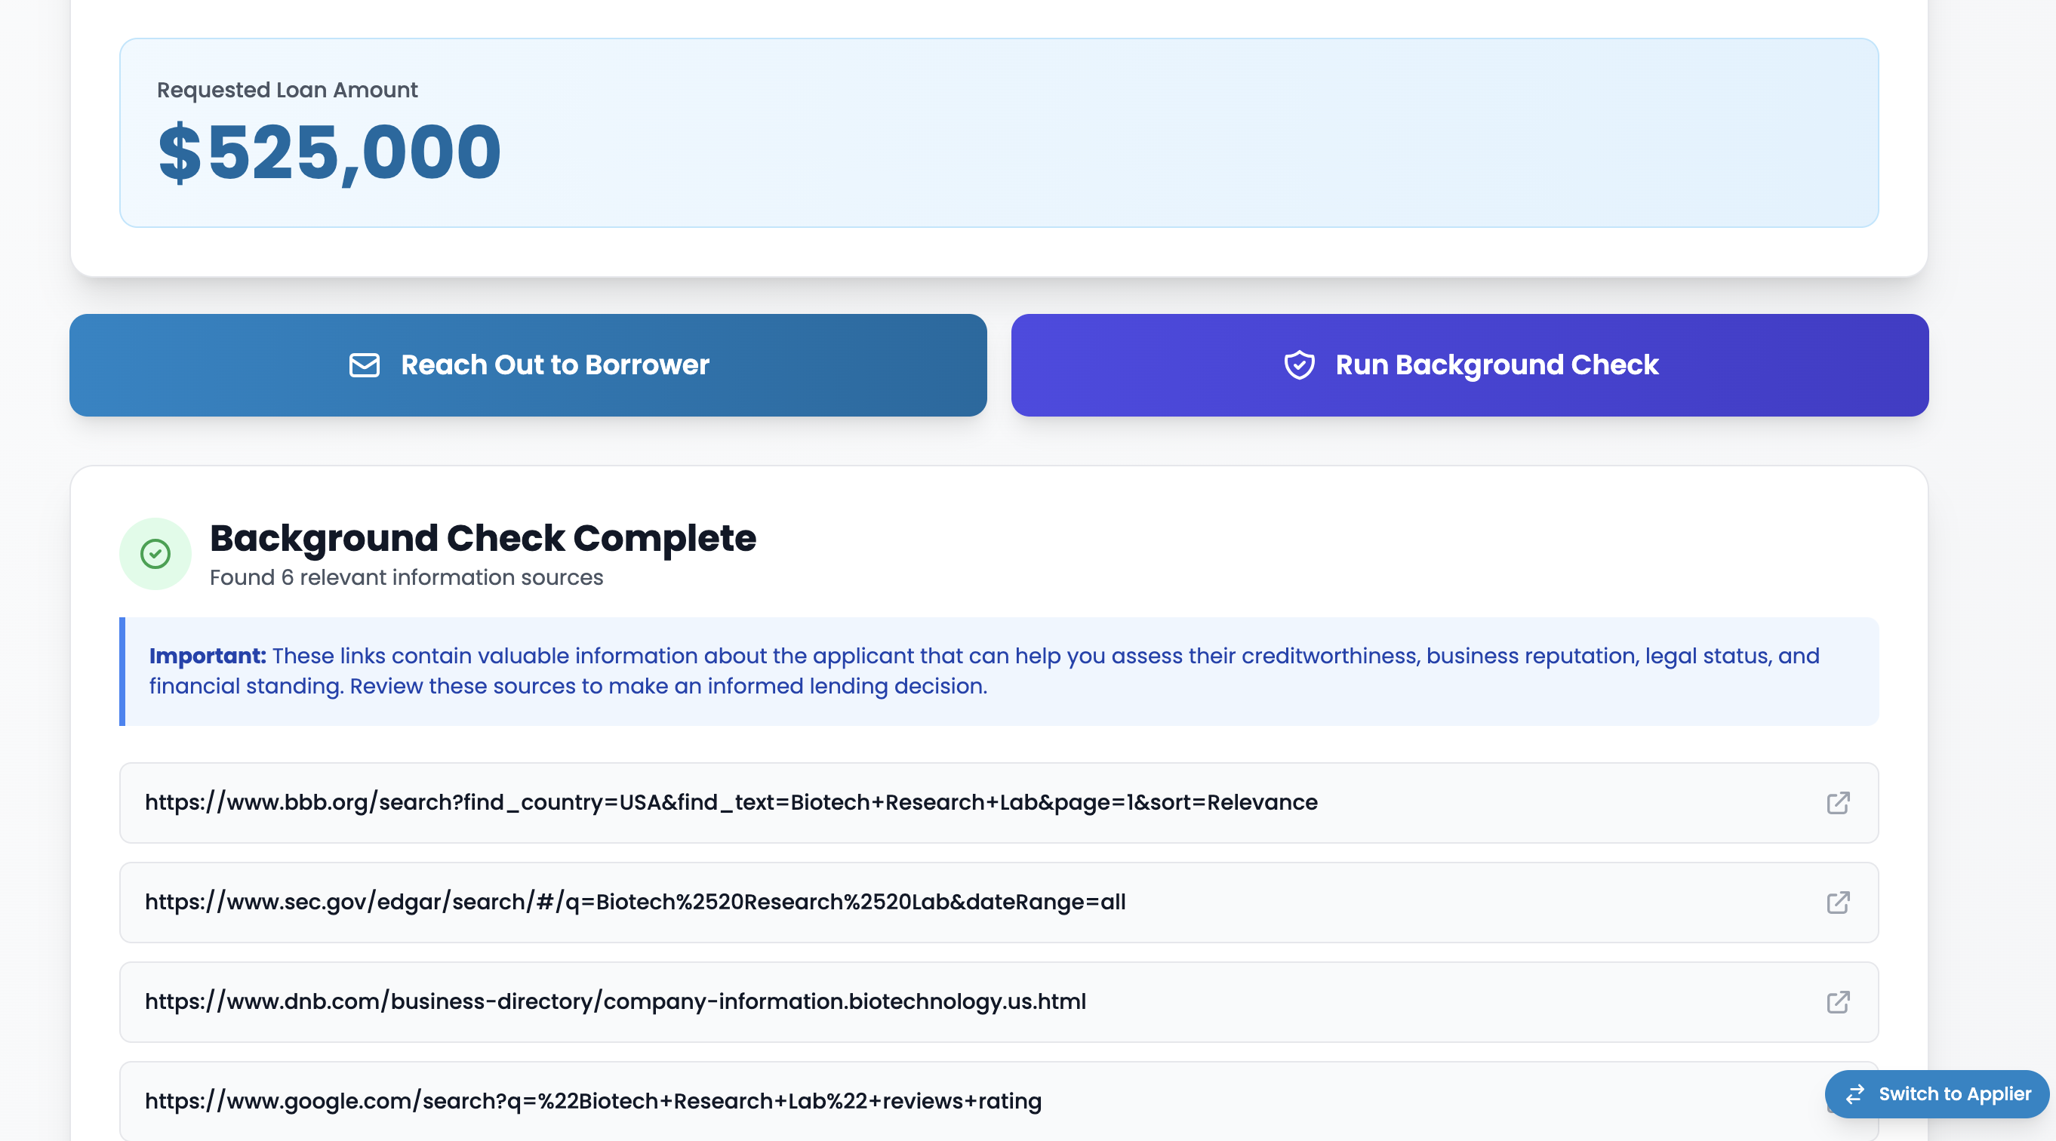Click the $525,000 loan amount value
The height and width of the screenshot is (1141, 2056).
329,152
